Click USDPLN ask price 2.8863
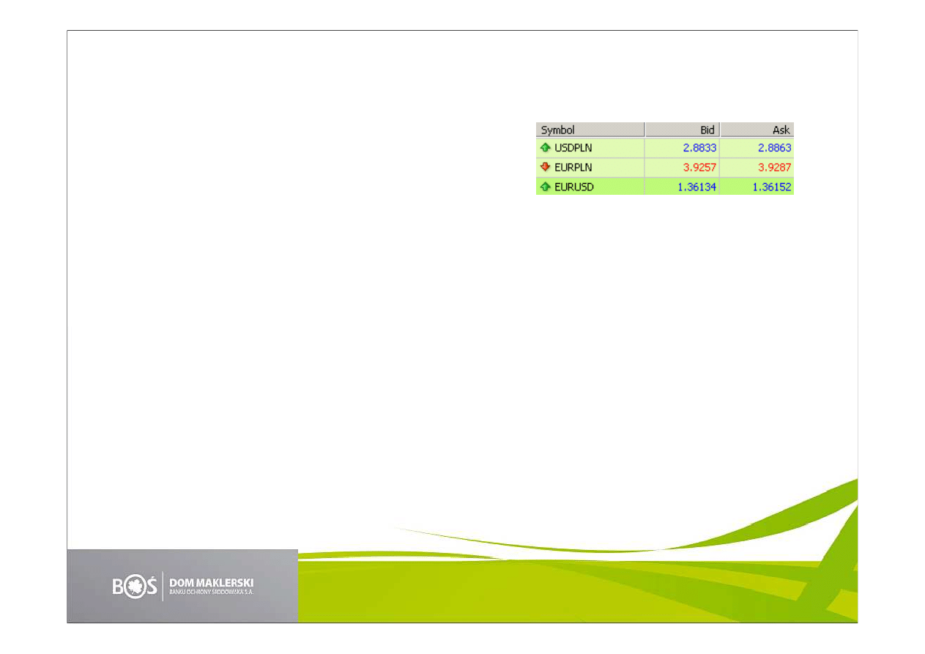 click(x=773, y=148)
